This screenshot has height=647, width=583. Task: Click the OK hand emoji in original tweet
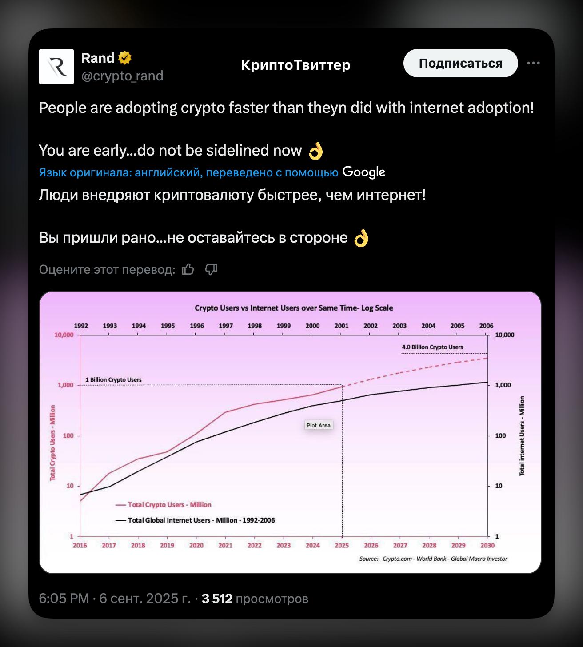tap(316, 151)
